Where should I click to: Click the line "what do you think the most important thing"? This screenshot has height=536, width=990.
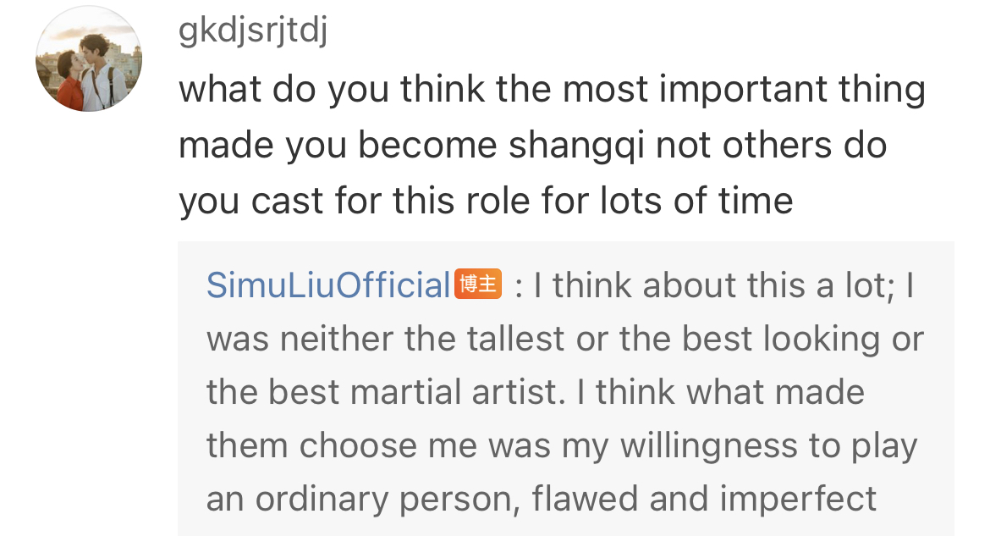coord(552,90)
